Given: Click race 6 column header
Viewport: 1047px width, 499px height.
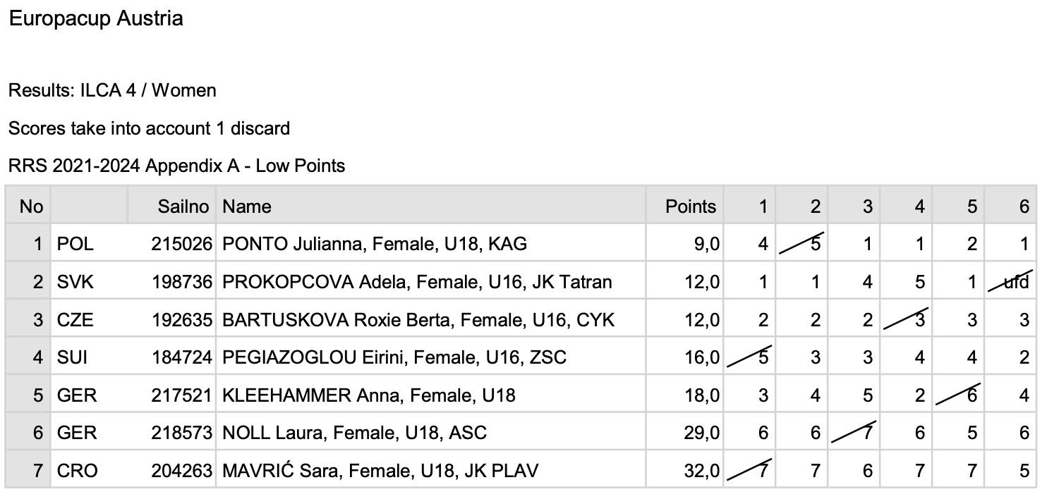Looking at the screenshot, I should click(x=1011, y=206).
